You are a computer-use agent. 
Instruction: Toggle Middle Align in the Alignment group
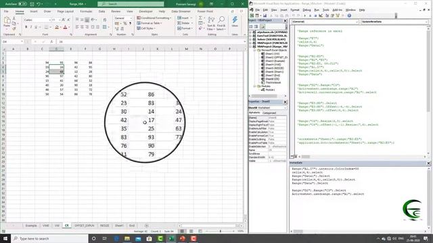click(82, 20)
